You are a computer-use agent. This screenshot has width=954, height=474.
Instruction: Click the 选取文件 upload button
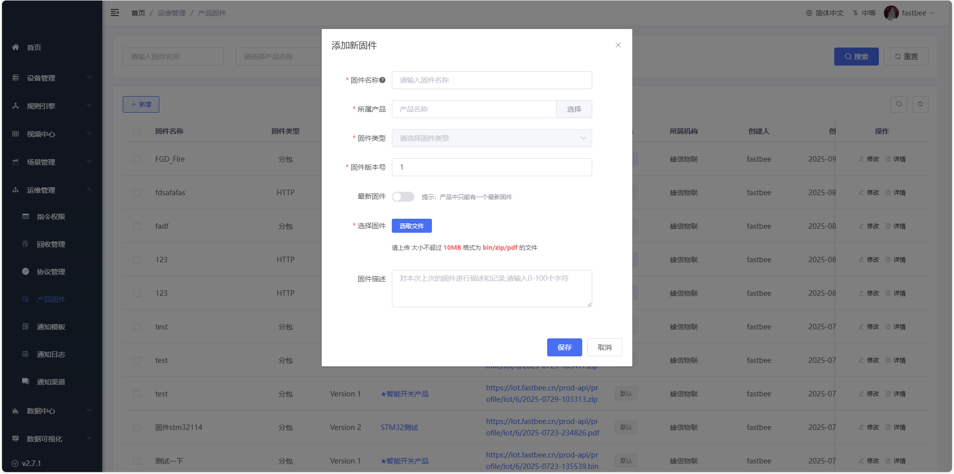tap(411, 226)
